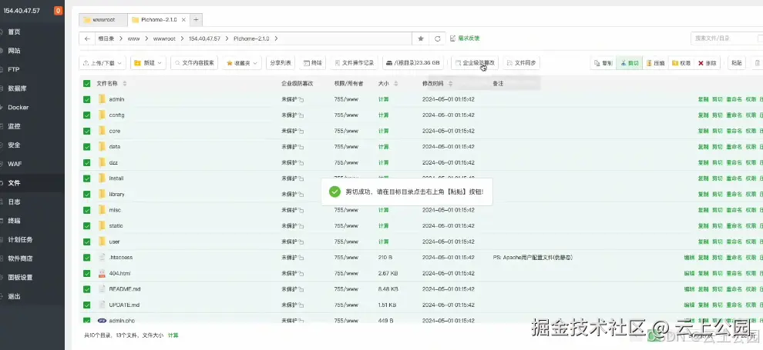The image size is (763, 350).
Task: Uncheck the user folder checkbox
Action: (x=86, y=242)
